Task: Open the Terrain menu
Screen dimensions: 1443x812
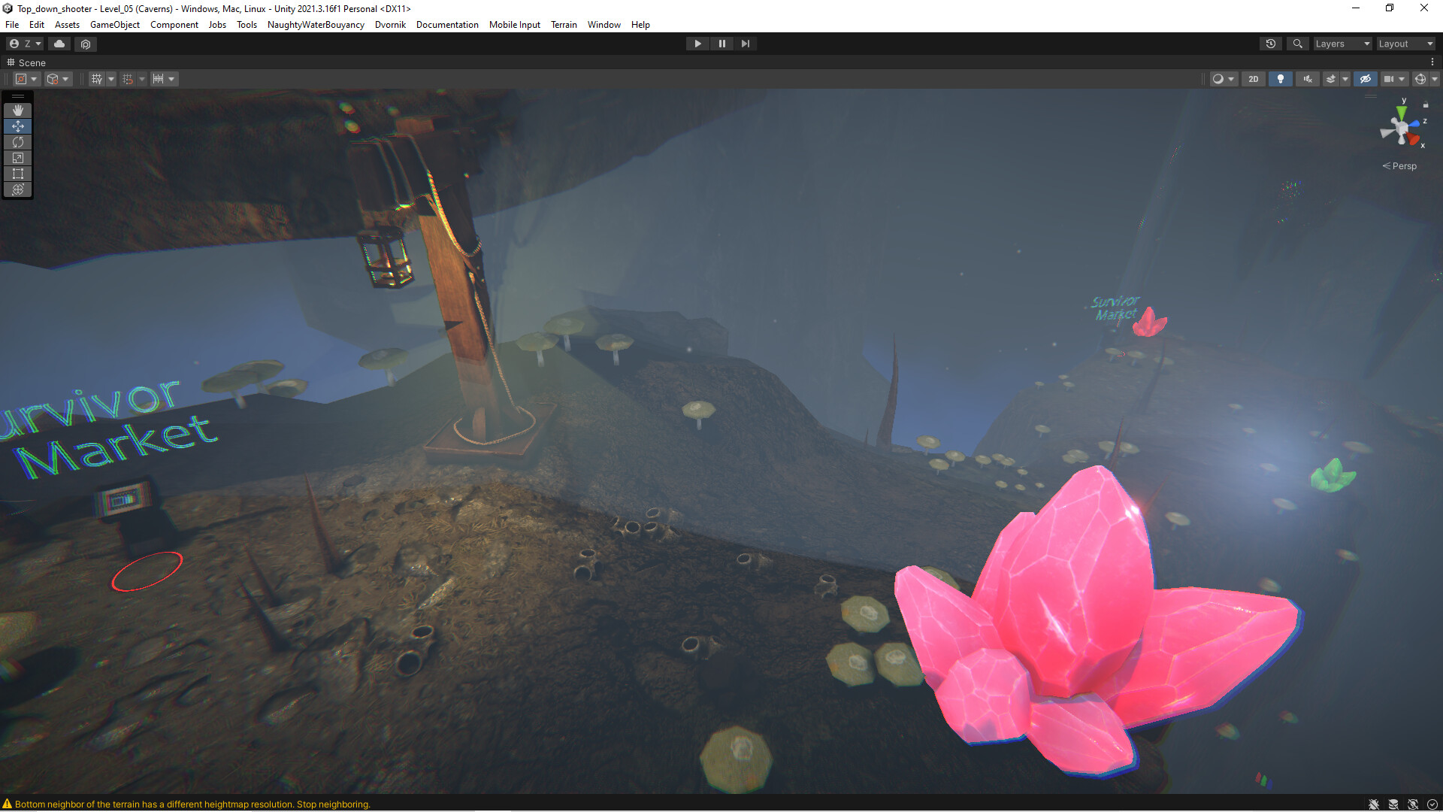Action: (564, 25)
